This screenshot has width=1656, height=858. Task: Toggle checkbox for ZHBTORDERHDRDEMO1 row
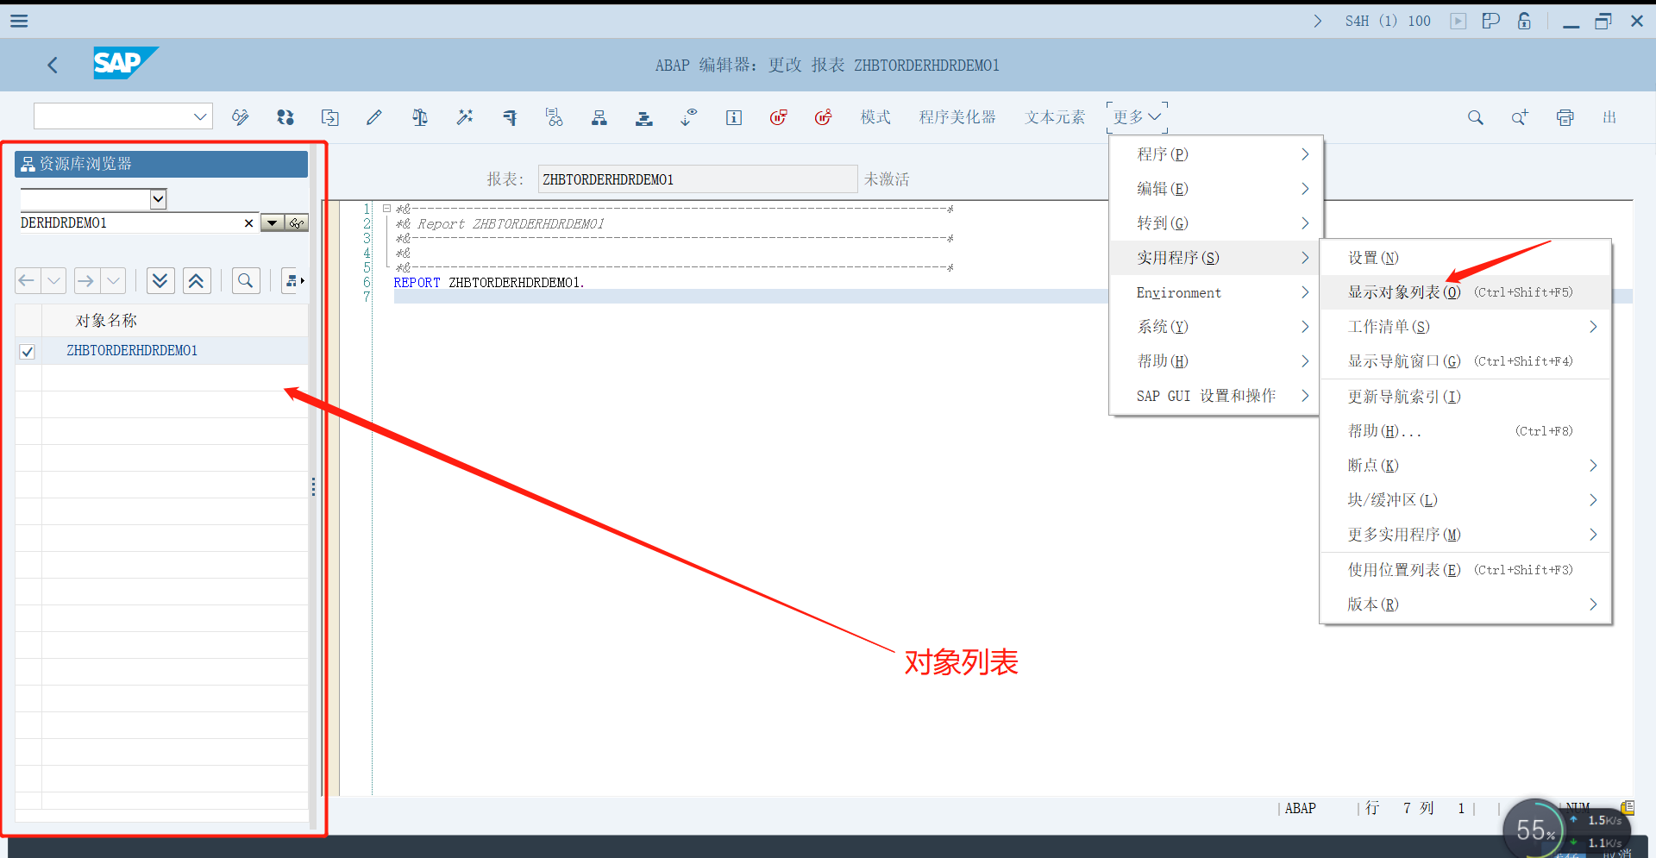28,351
